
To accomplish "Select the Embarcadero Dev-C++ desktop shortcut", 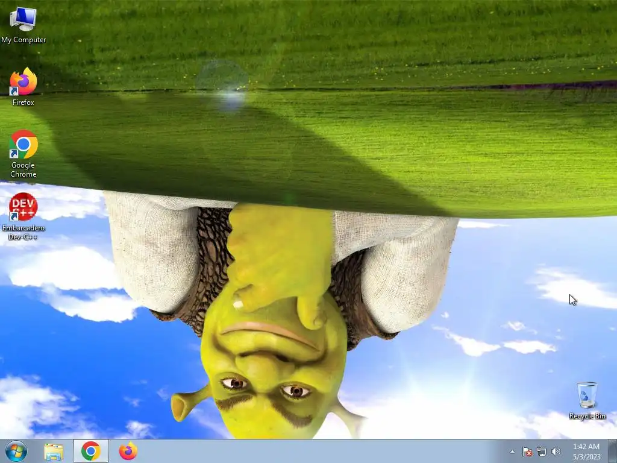I will 23,216.
